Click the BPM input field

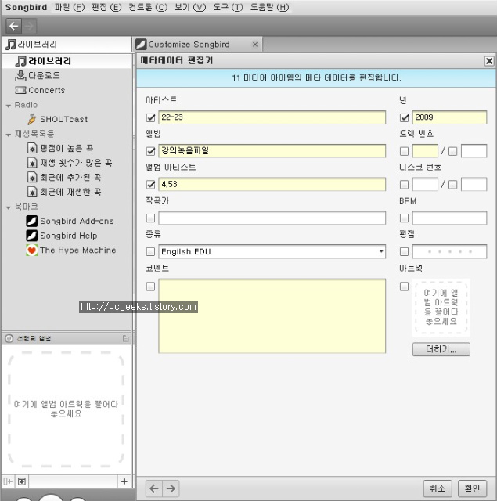pos(449,218)
